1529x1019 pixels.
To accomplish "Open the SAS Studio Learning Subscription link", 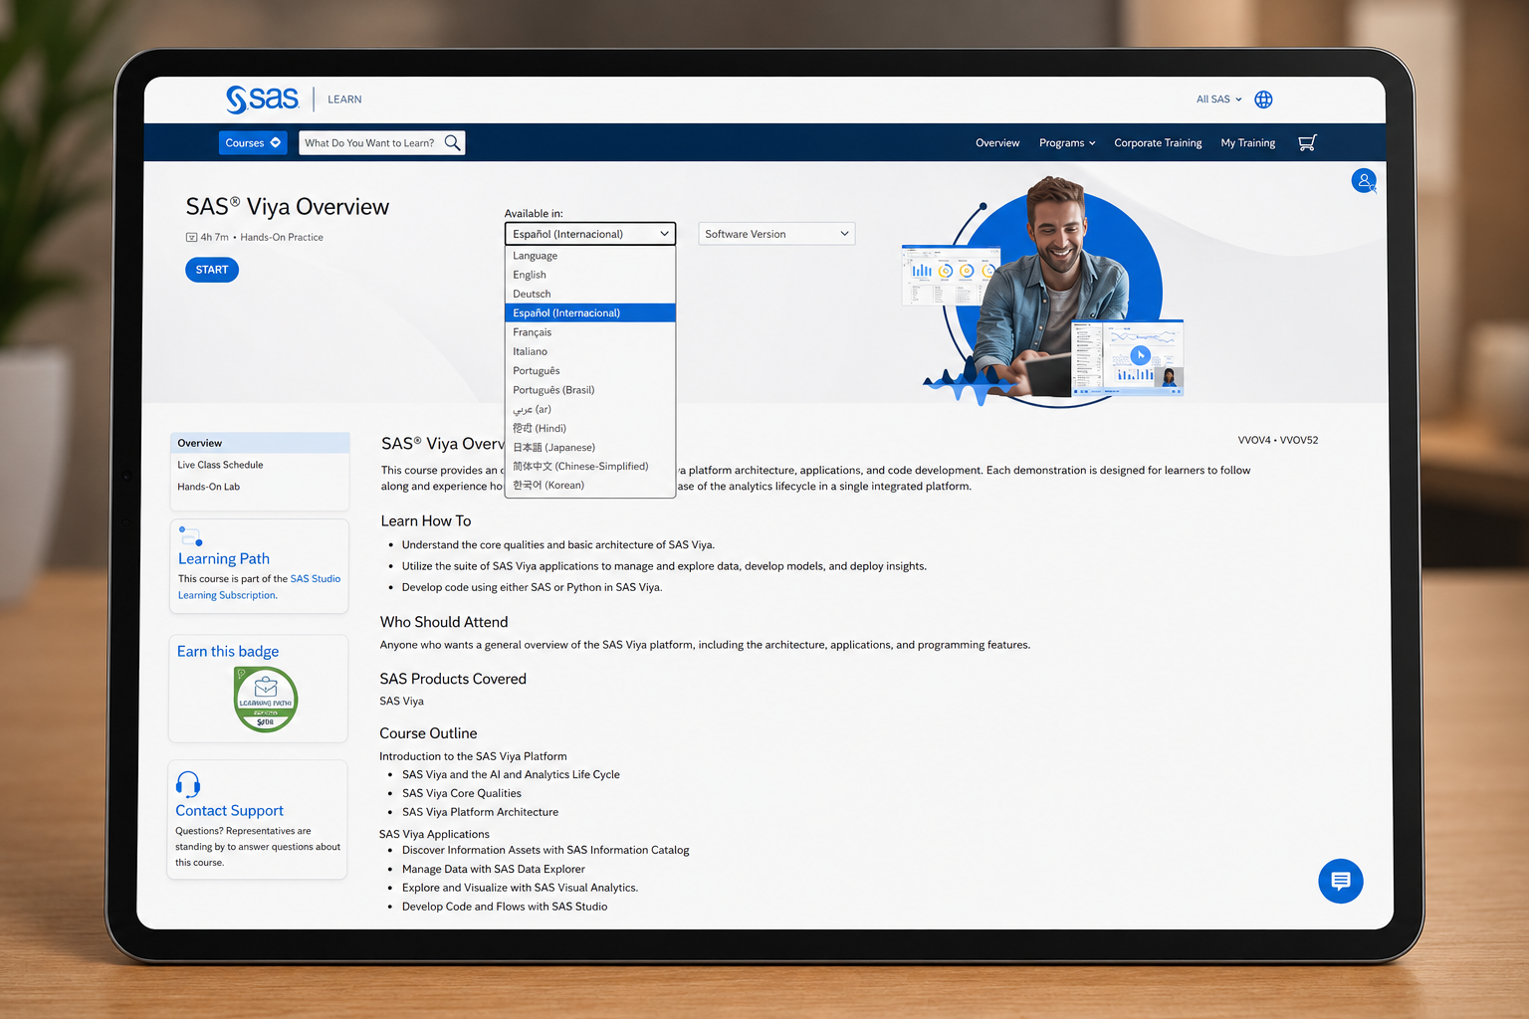I will pos(259,587).
